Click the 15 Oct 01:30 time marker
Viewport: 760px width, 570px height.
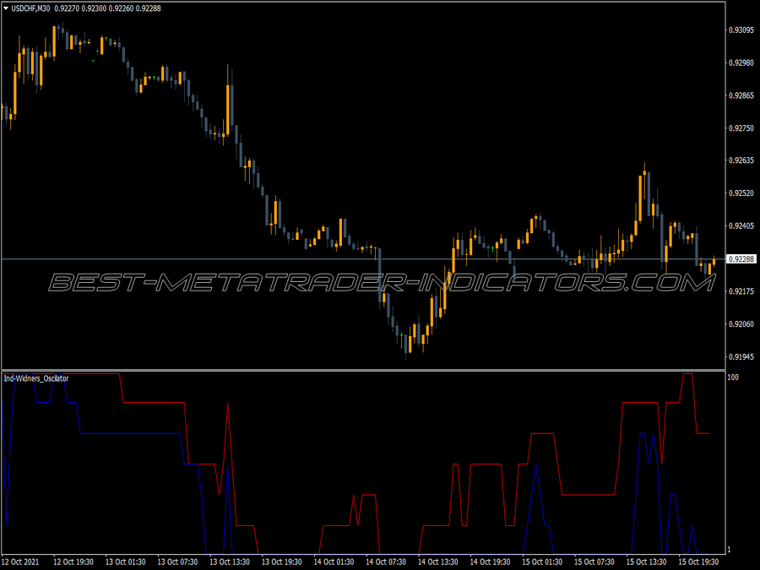coord(542,562)
